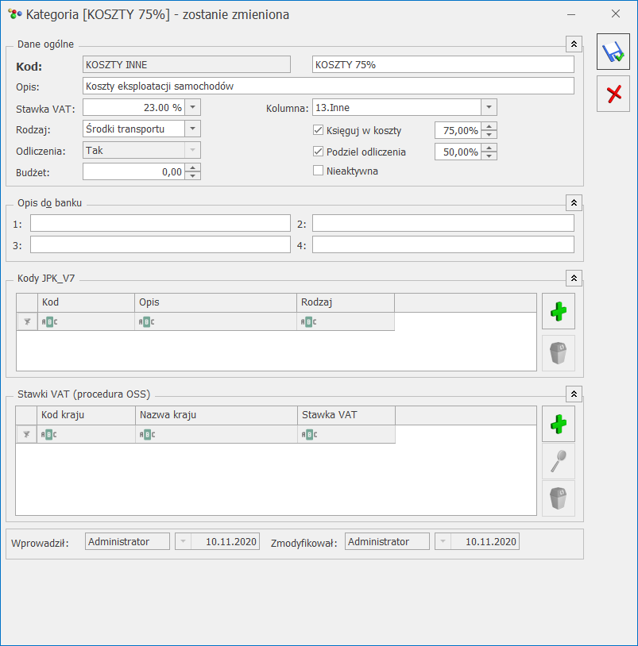Click the Księguj w koszty percentage field
Viewport: 638px width, 646px height.
pos(458,131)
